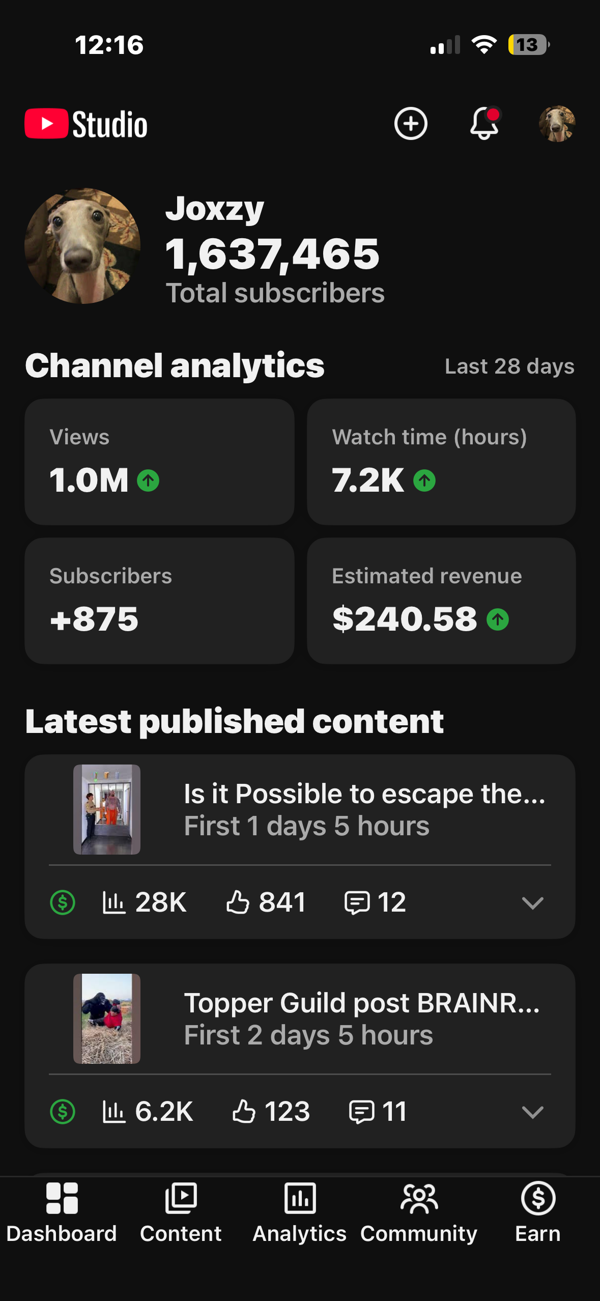Open the Watch time (hours) card

click(441, 462)
